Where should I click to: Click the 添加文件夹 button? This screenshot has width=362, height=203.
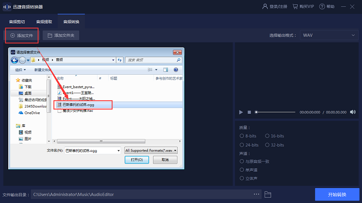pos(61,35)
